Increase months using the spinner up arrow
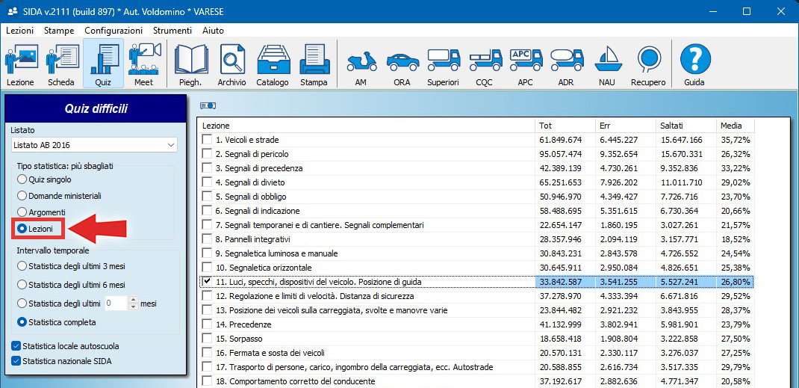This screenshot has height=388, width=799. tap(134, 301)
